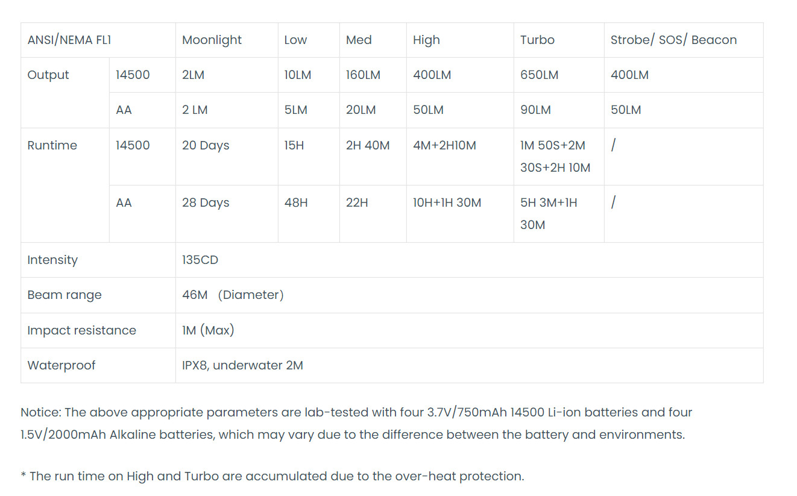797x496 pixels.
Task: Select the Strobe/ SOS/ Beacon header
Action: tap(673, 40)
